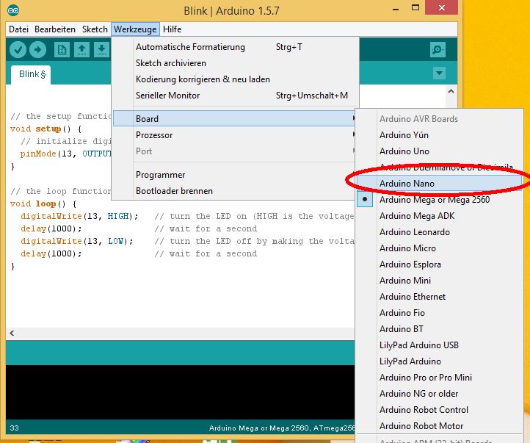Click the Upload arrow icon

click(37, 50)
